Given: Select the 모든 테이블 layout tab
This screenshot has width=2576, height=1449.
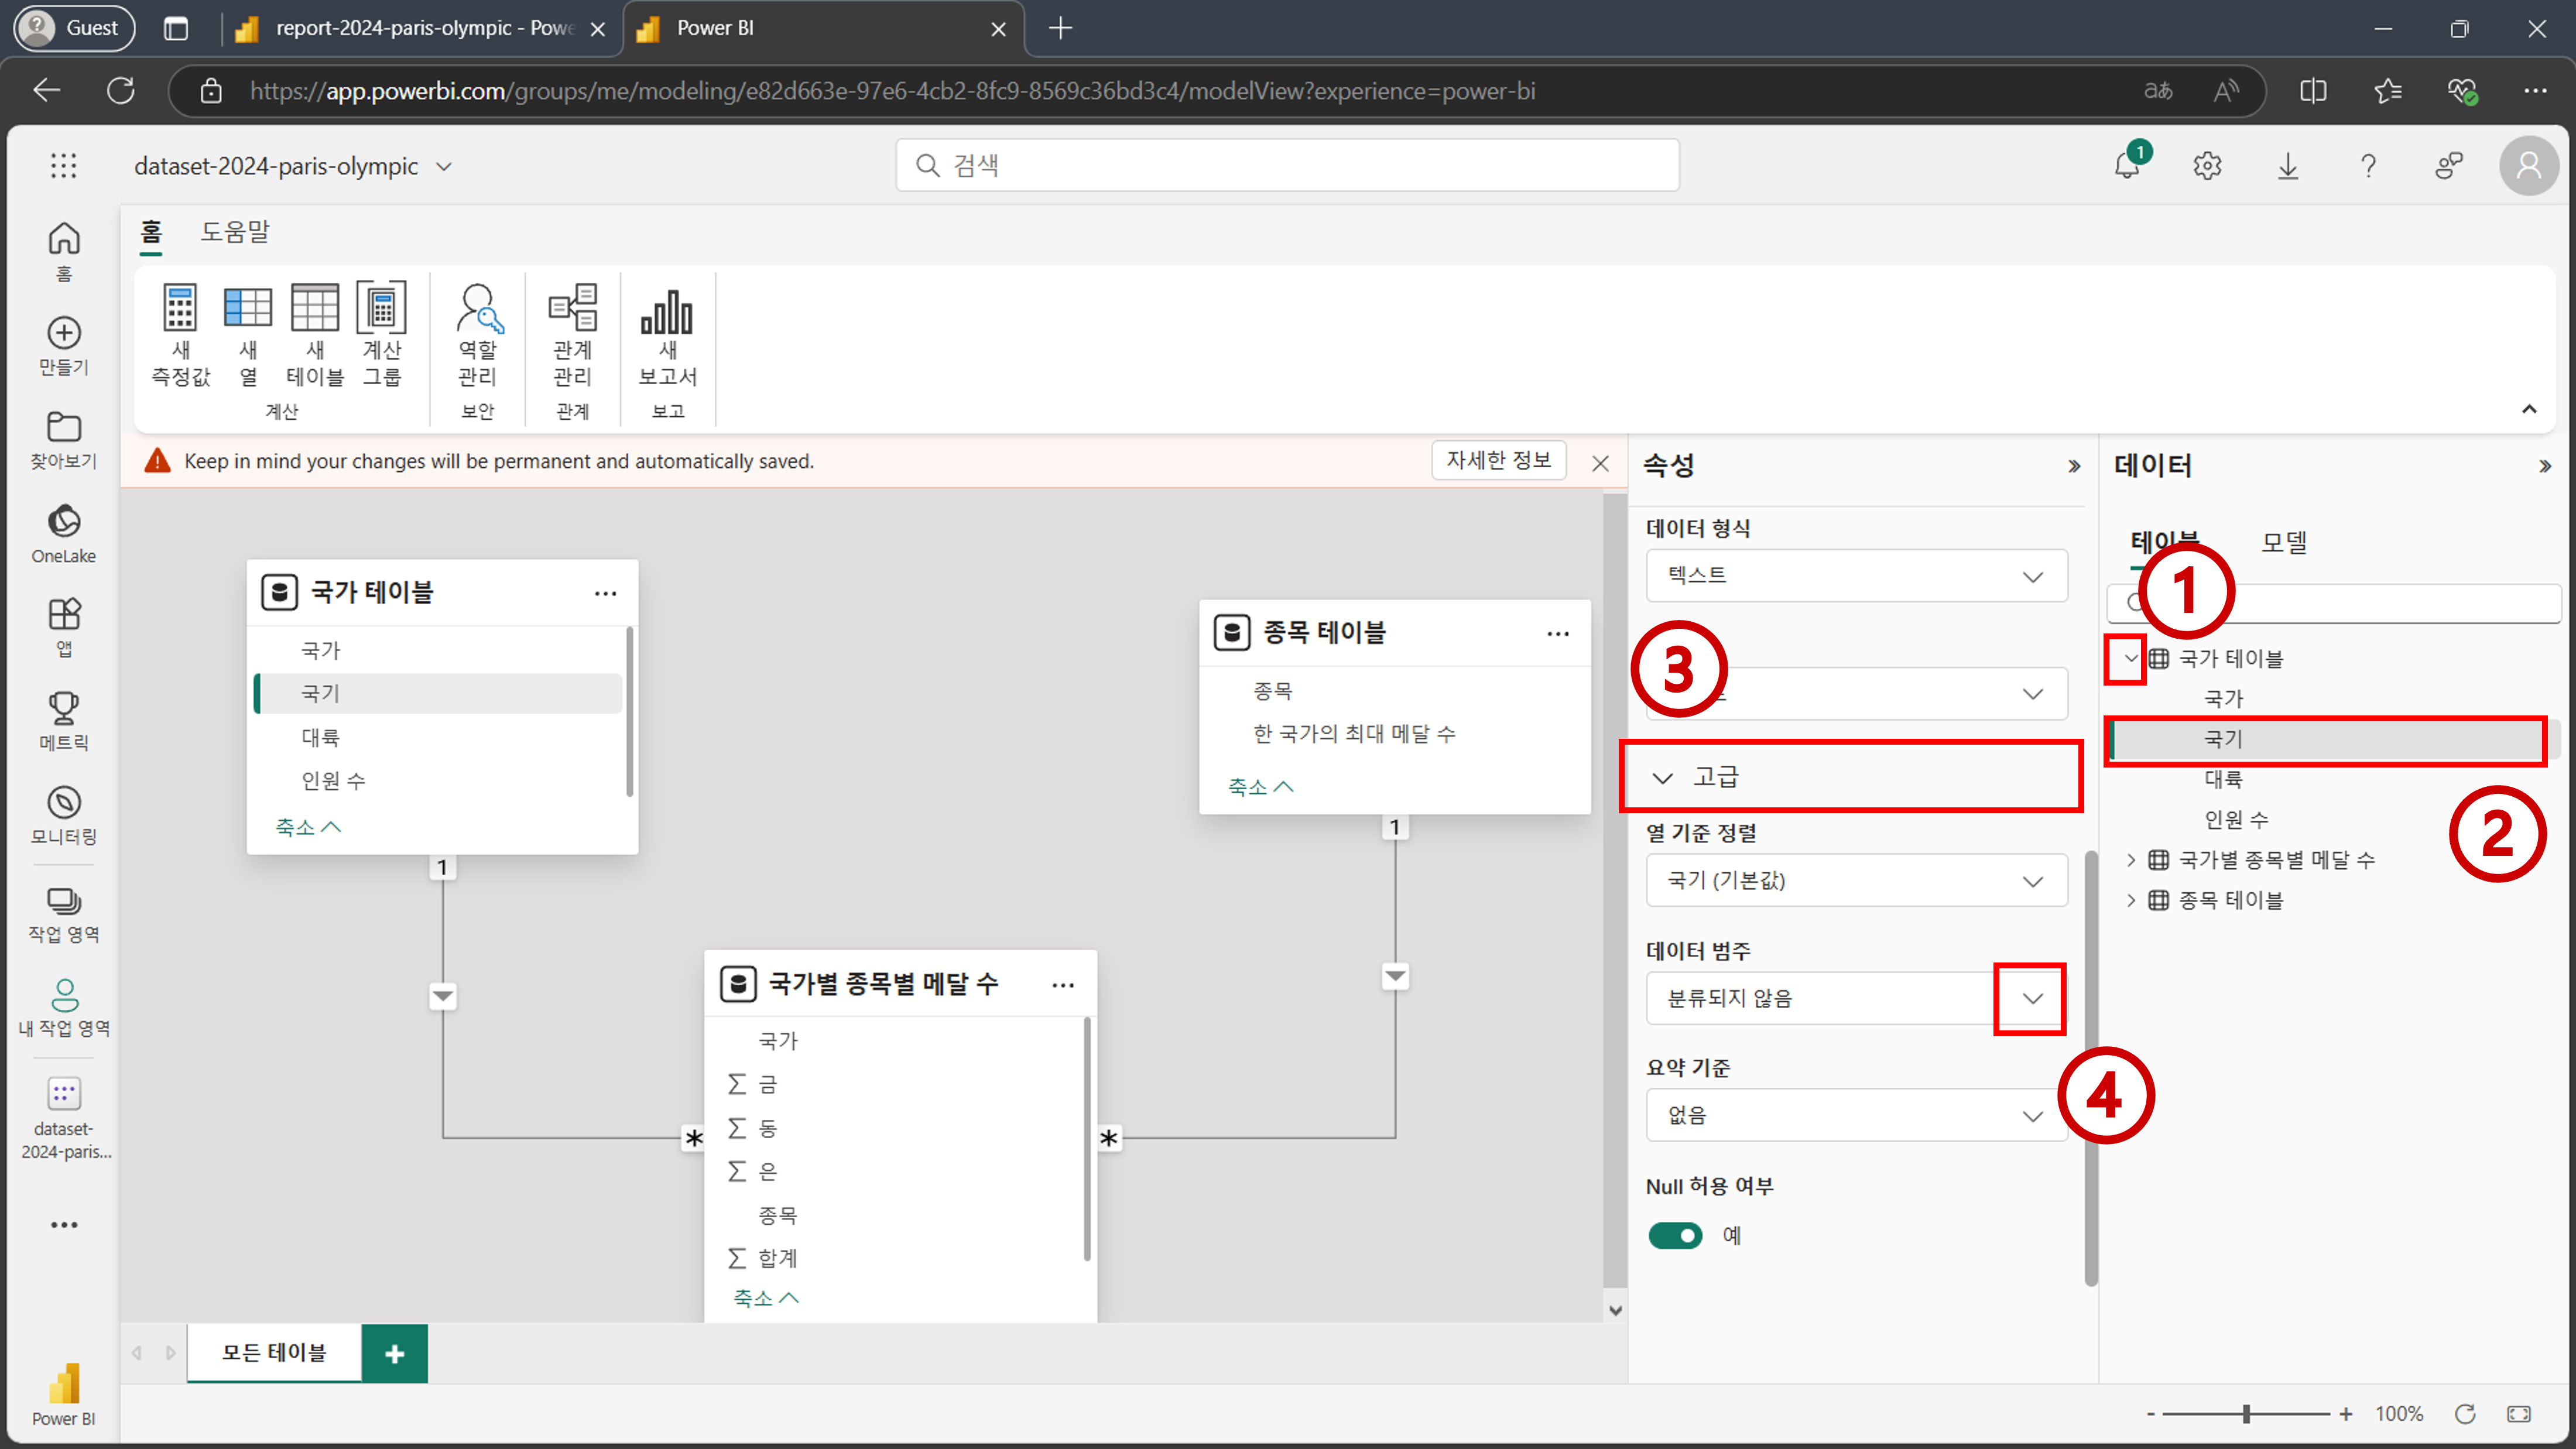Looking at the screenshot, I should coord(274,1353).
